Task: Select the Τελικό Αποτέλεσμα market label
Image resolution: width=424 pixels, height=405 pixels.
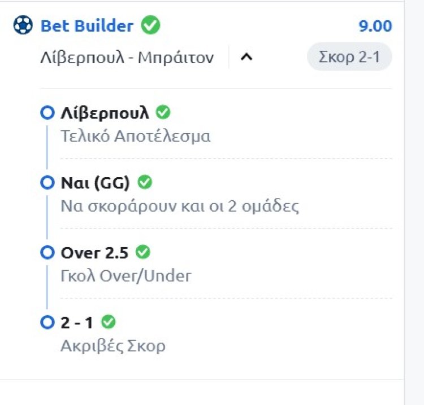Action: (135, 136)
